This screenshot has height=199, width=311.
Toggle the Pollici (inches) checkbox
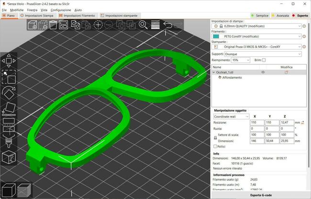(x=215, y=147)
